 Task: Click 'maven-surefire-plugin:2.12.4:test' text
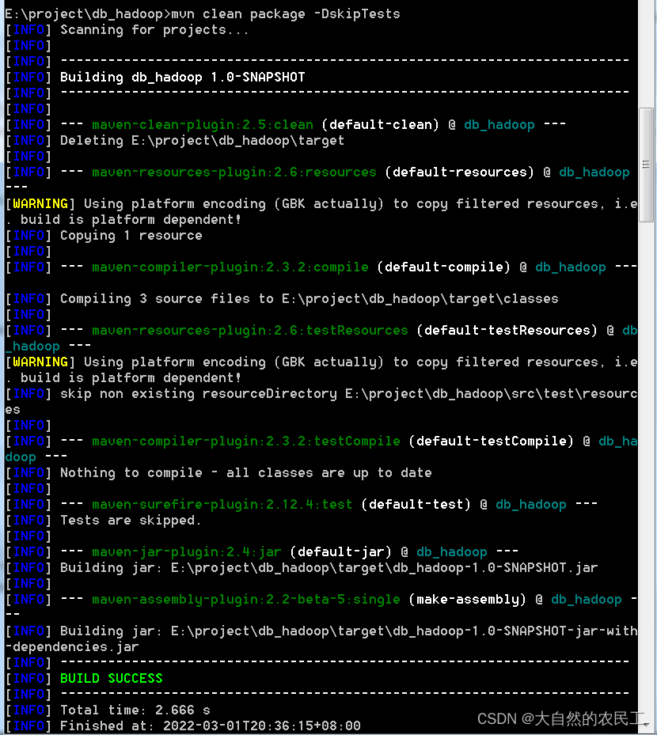(222, 505)
